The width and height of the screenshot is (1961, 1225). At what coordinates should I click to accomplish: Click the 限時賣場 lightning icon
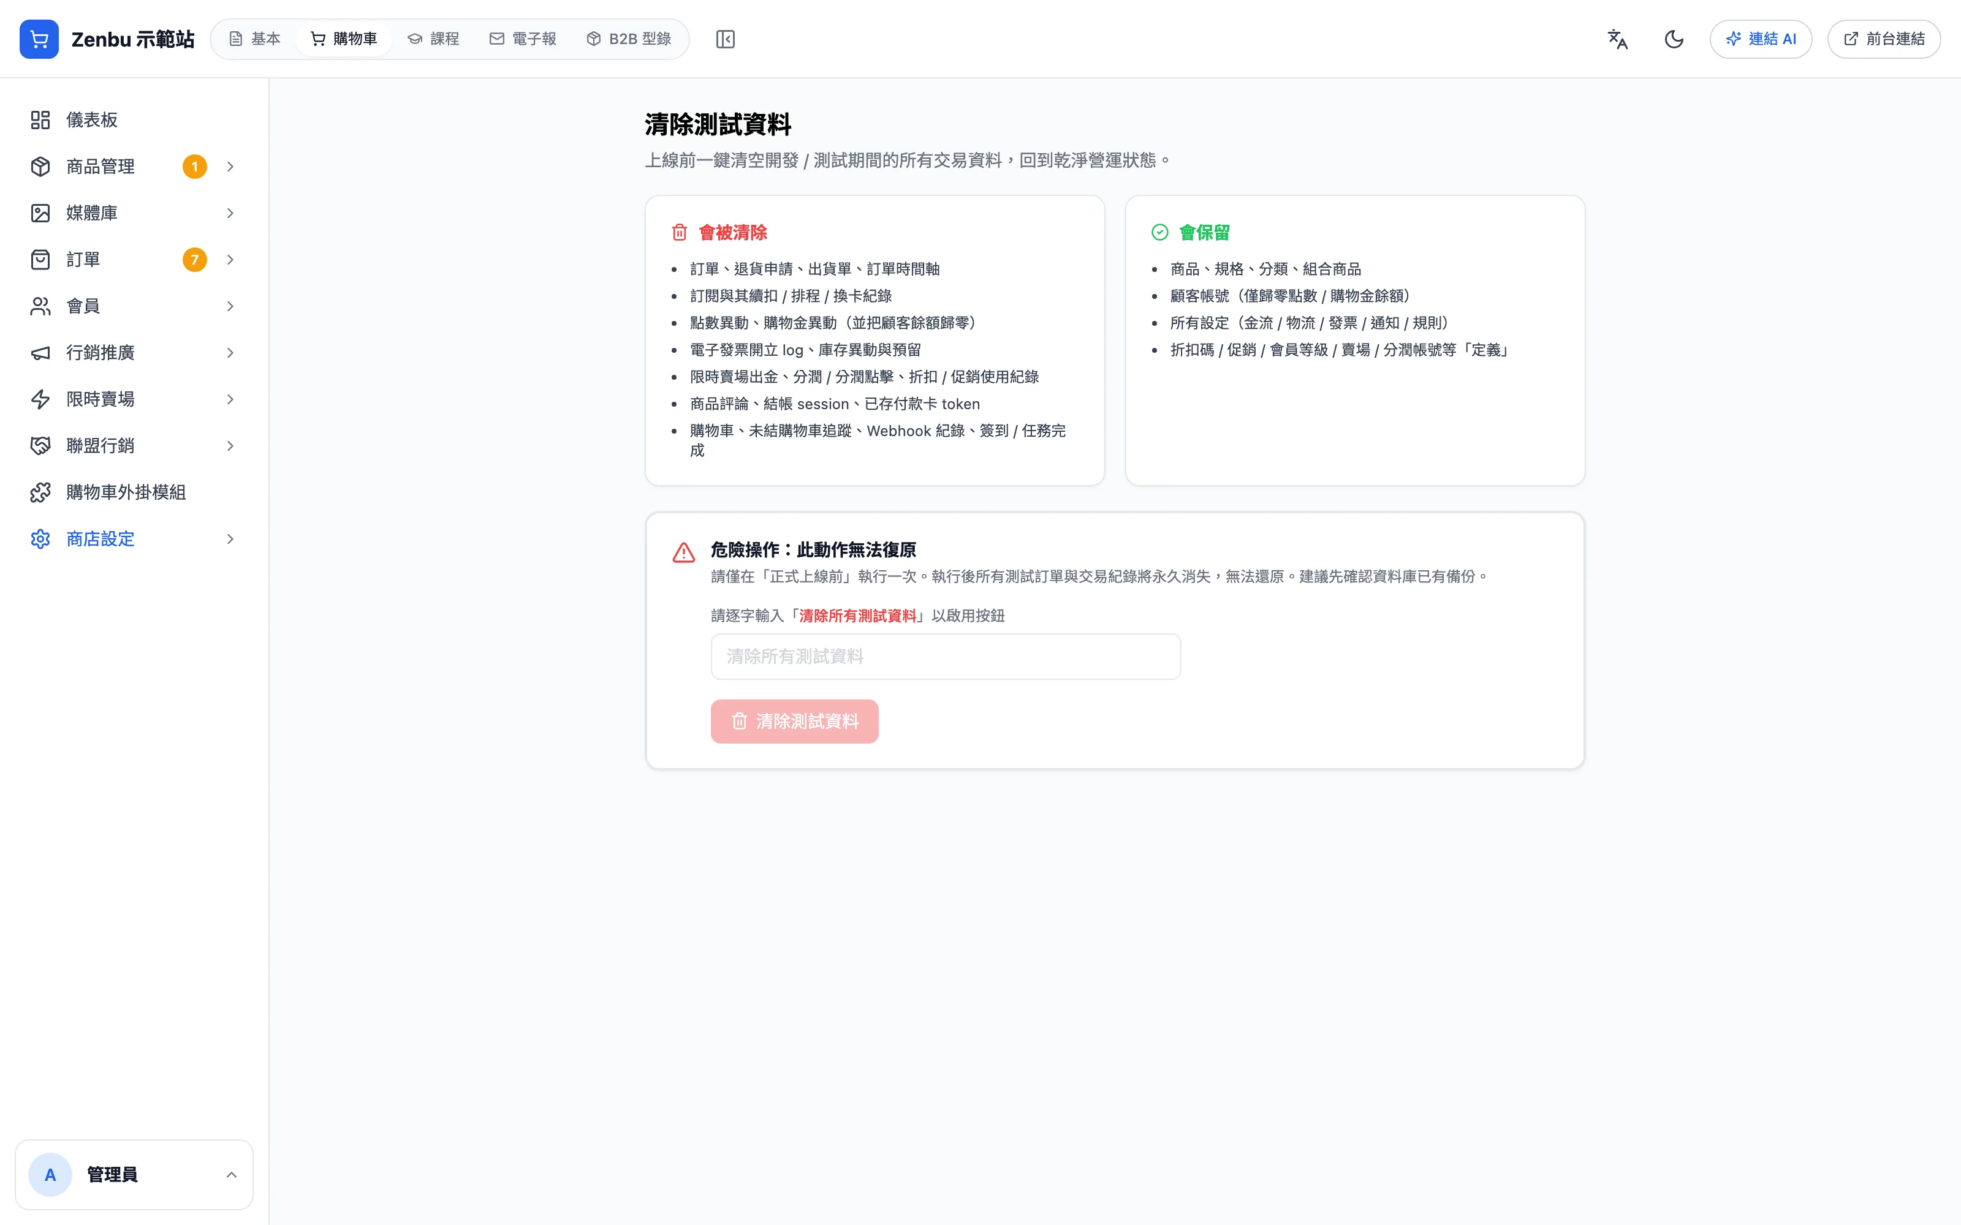tap(40, 399)
